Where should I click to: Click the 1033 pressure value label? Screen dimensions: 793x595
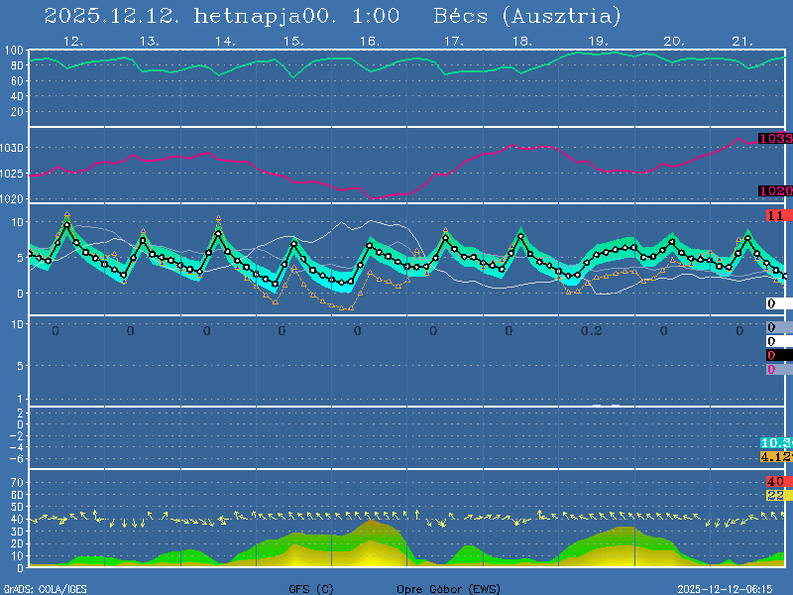click(775, 139)
